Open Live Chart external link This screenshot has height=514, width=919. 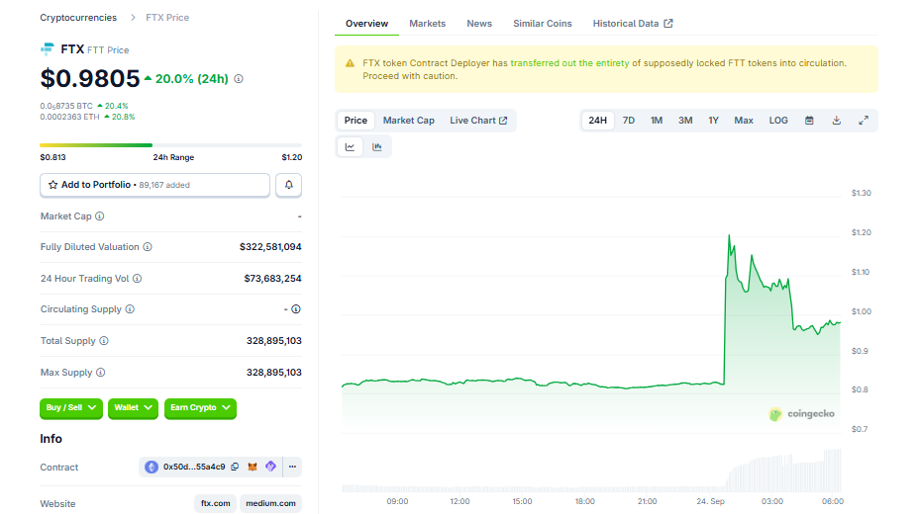478,121
